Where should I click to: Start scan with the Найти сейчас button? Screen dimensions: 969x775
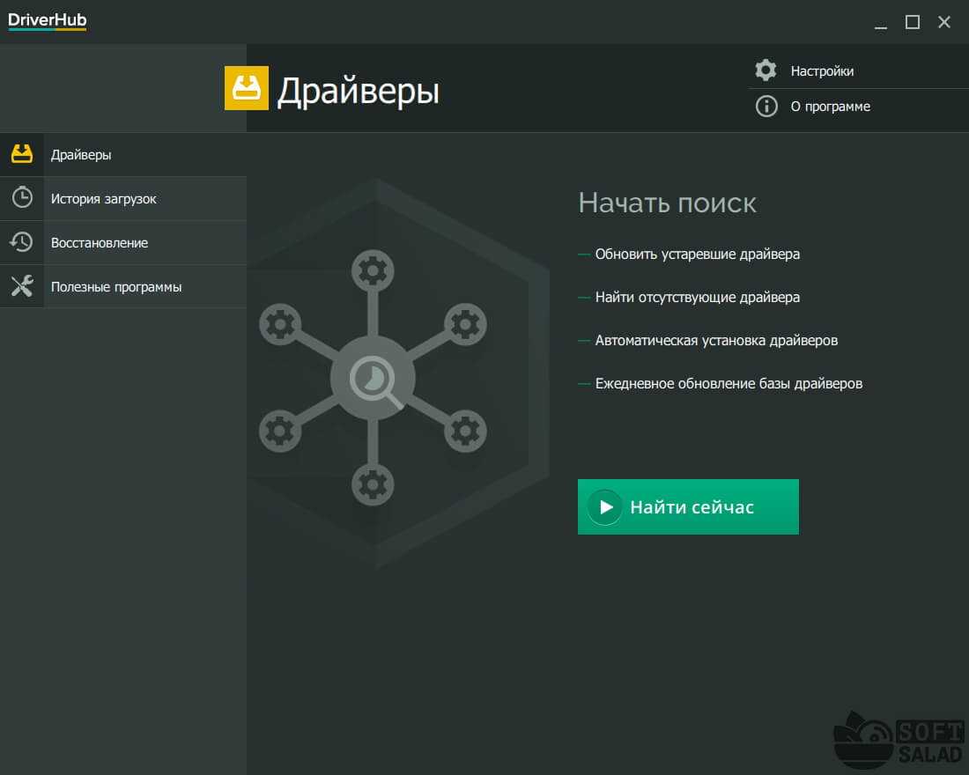688,506
